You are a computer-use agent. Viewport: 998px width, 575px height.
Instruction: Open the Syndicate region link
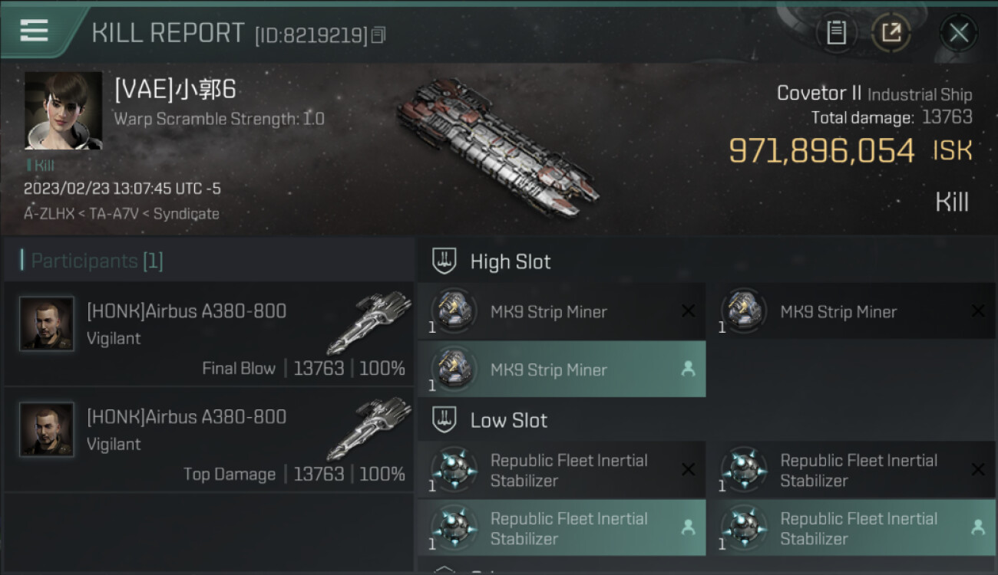187,214
